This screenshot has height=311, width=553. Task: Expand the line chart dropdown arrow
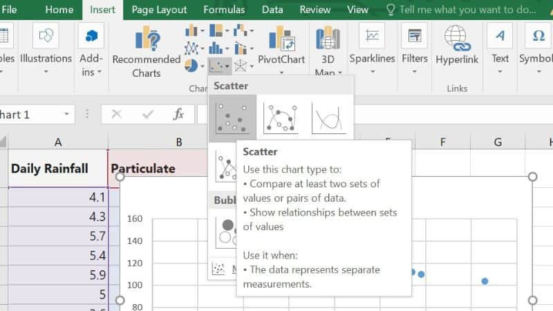[203, 48]
